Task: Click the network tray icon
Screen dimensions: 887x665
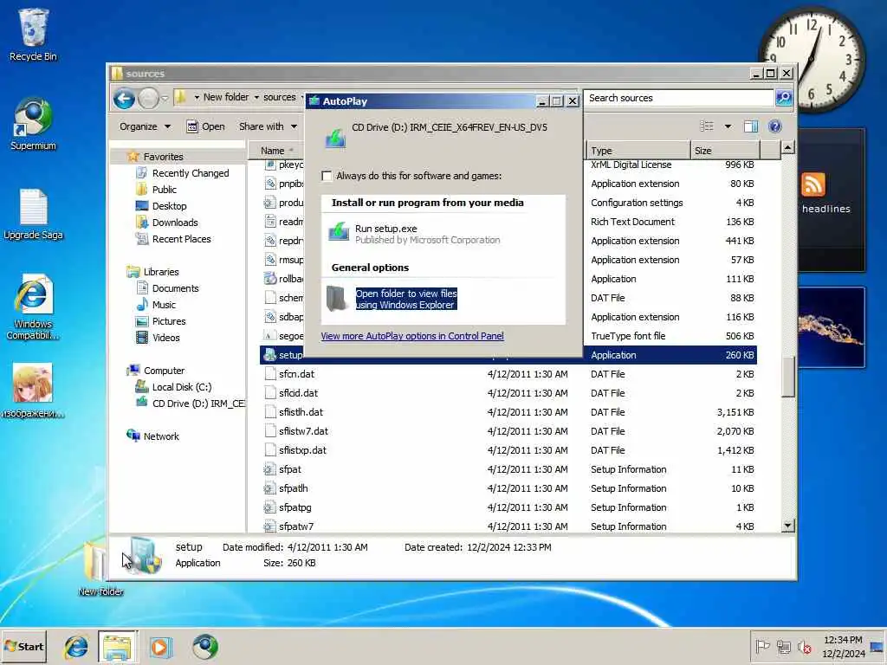Action: 783,646
